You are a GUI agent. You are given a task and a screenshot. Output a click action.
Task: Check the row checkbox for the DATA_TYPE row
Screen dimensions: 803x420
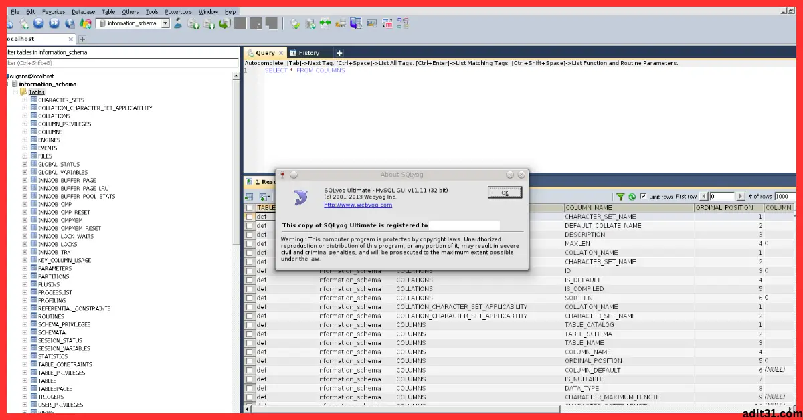[x=250, y=388]
